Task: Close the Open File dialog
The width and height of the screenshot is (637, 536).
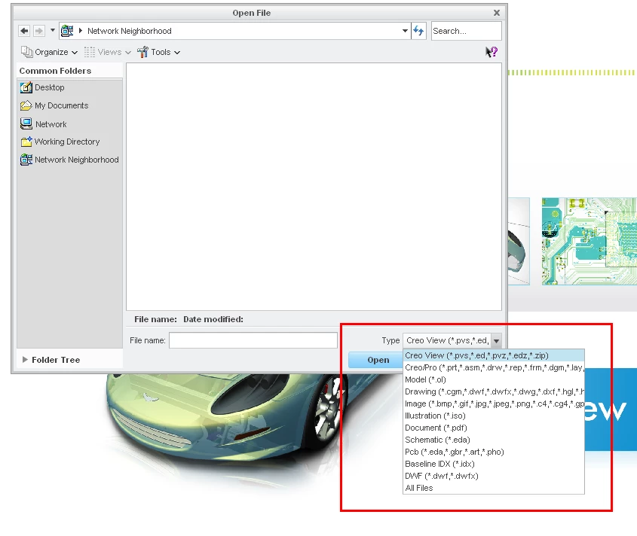Action: point(497,13)
